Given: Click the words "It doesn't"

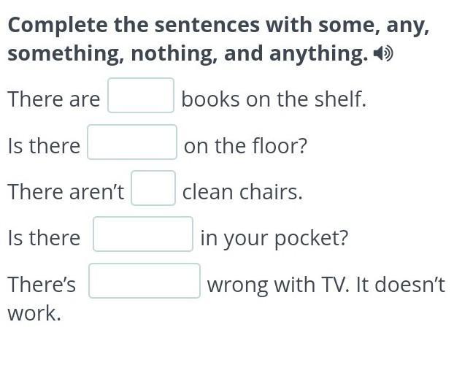Looking at the screenshot, I should [x=401, y=285].
